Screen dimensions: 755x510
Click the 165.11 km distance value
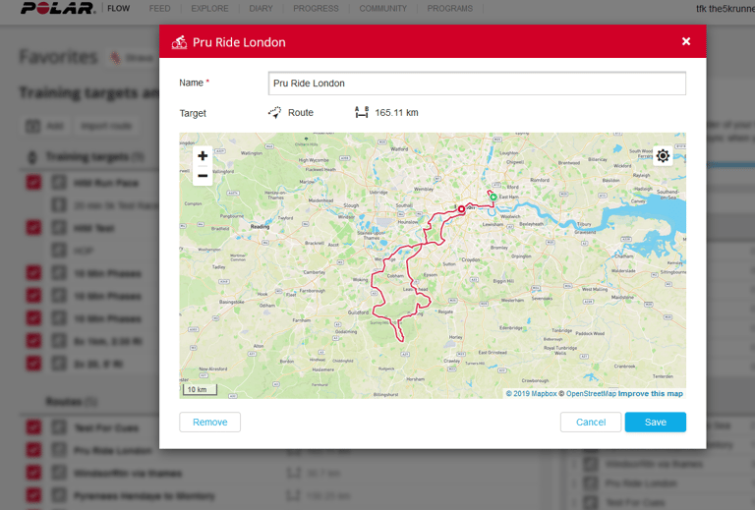click(396, 113)
